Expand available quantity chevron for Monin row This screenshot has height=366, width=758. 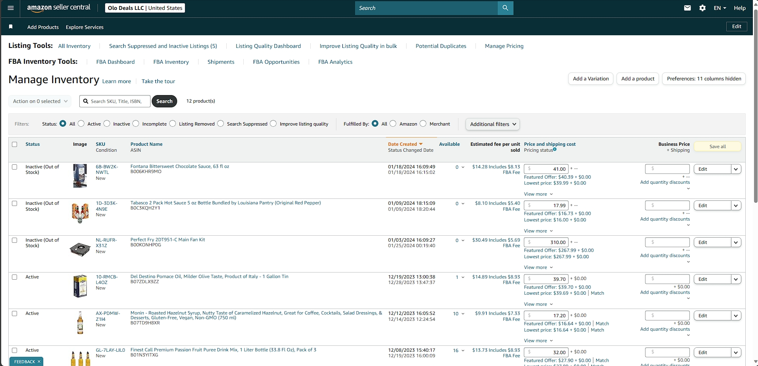tap(463, 314)
